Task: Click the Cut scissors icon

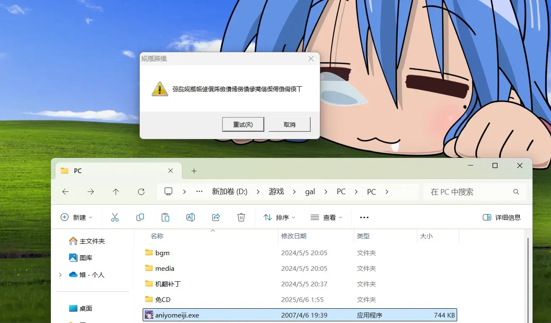Action: [x=115, y=217]
